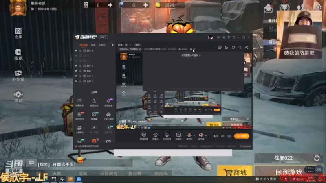The height and width of the screenshot is (183, 326).
Task: Open the hamburger menu in companion title bar
Action: 233,37
